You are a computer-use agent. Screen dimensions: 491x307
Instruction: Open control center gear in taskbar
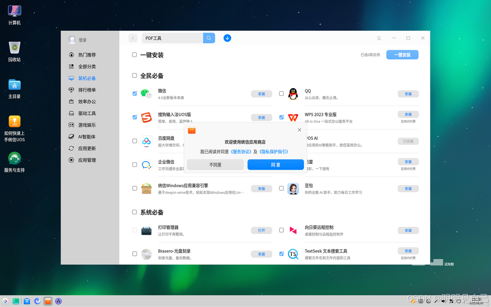click(x=59, y=301)
